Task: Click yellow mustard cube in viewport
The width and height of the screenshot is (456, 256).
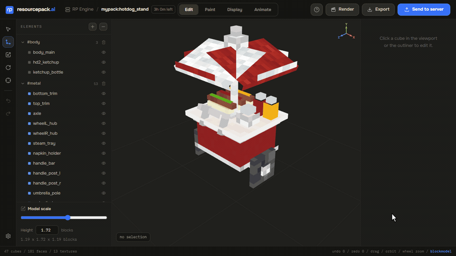Action: [x=271, y=111]
